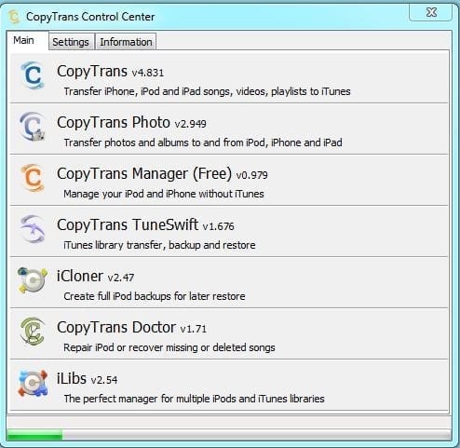Start CopyTrans Manager (Free) title
Image resolution: width=460 pixels, height=448 pixels.
(x=162, y=173)
